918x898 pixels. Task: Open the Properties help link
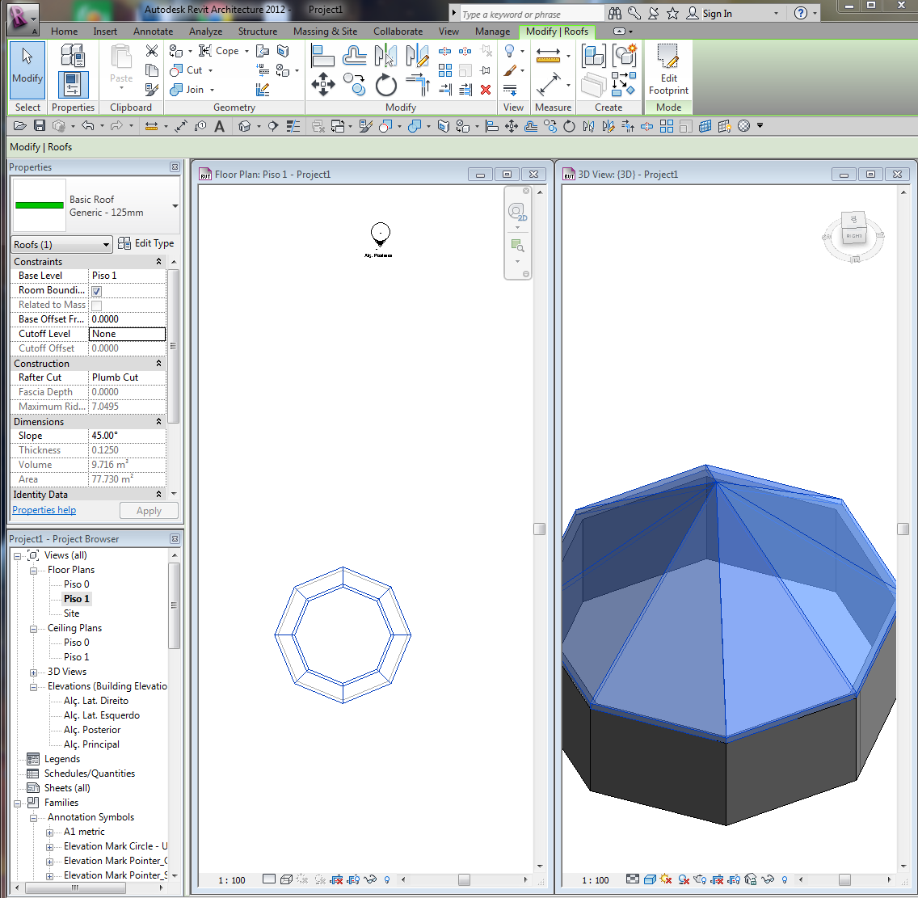(44, 510)
